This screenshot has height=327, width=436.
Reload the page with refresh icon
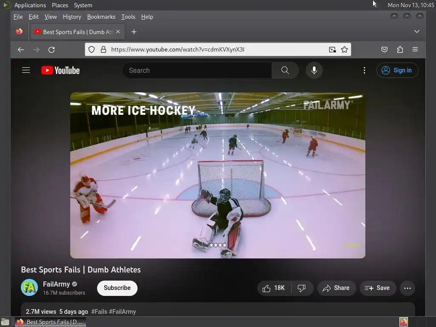tap(52, 50)
